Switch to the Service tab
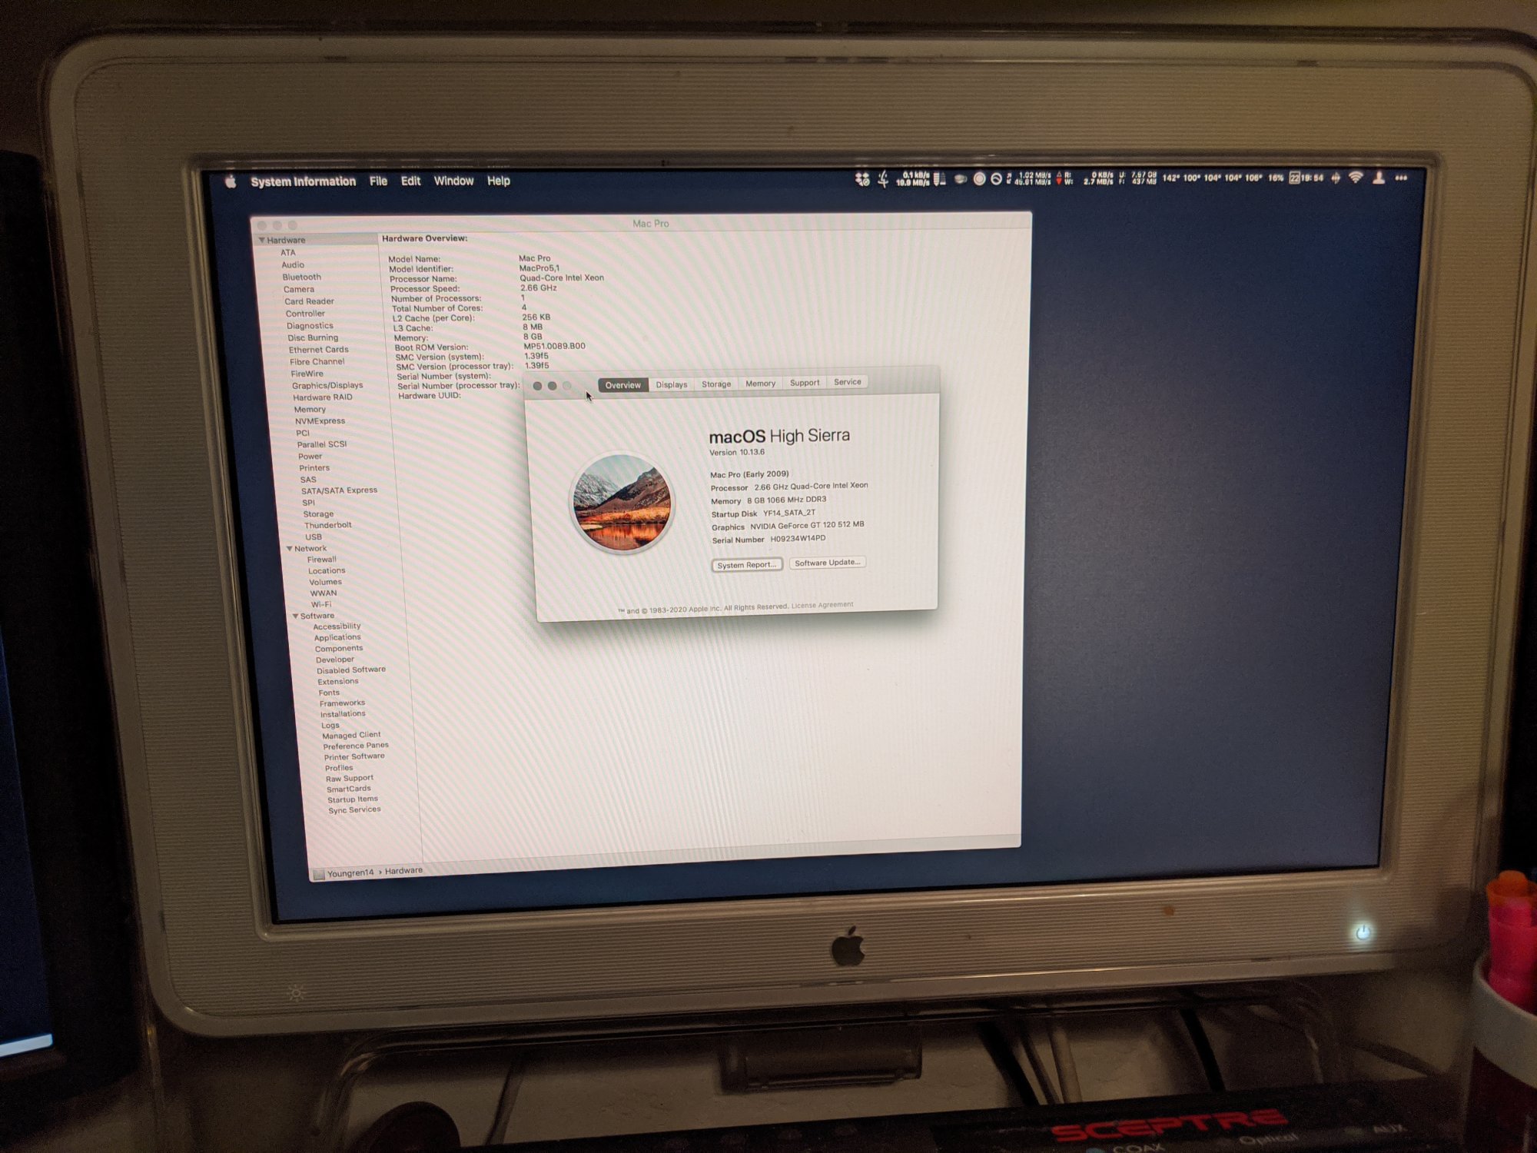Viewport: 1537px width, 1153px height. tap(848, 382)
